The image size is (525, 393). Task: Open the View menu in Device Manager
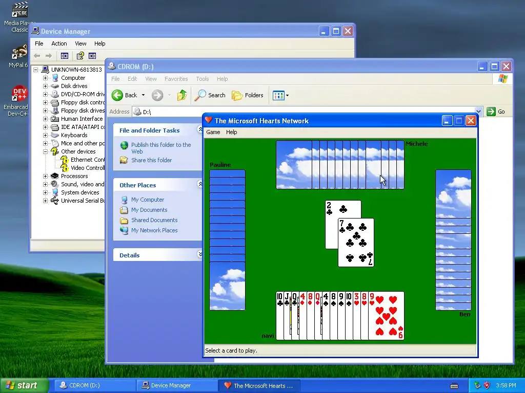[x=80, y=43]
